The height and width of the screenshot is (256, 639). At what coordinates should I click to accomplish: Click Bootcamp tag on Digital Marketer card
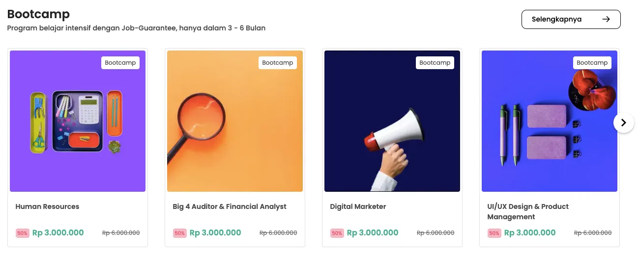435,63
